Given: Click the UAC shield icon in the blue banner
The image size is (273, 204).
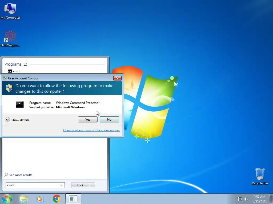Looking at the screenshot, I should 9,88.
